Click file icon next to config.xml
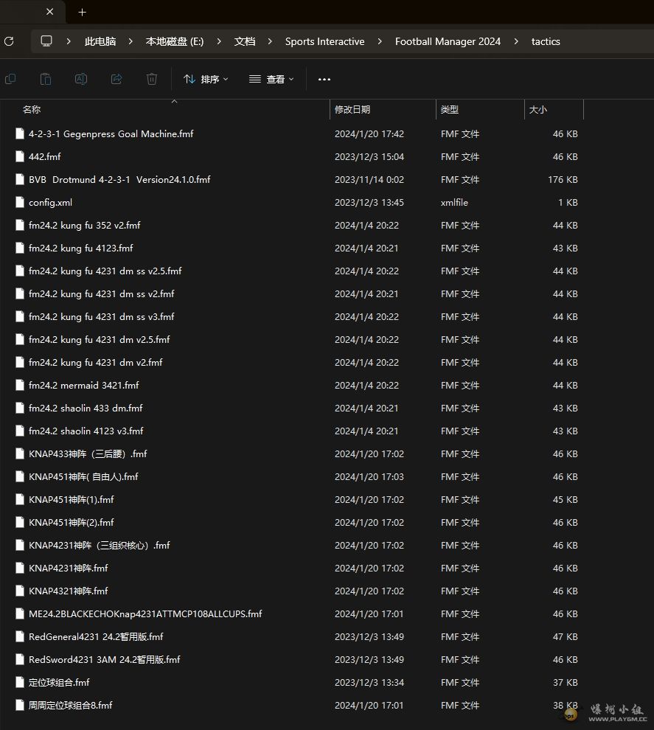 (20, 202)
